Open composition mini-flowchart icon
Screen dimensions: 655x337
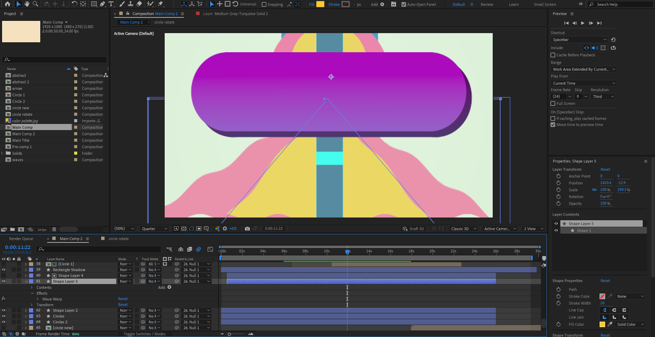[169, 249]
